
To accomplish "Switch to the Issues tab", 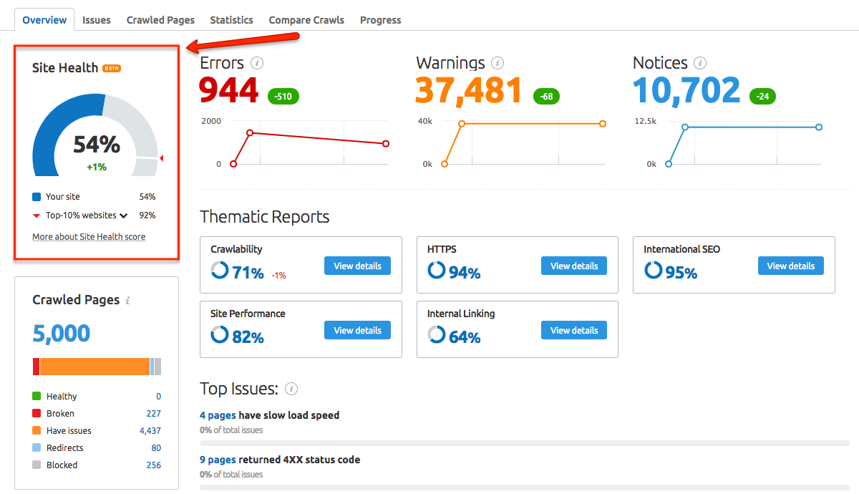I will [x=96, y=19].
